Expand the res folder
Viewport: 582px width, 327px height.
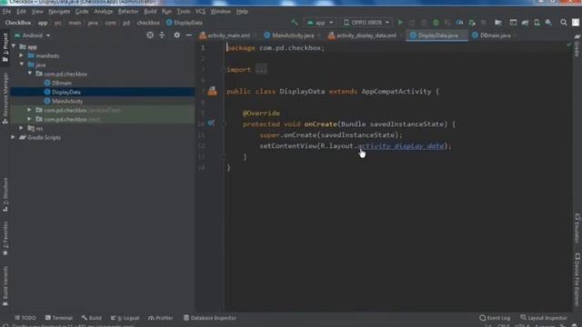[x=21, y=128]
